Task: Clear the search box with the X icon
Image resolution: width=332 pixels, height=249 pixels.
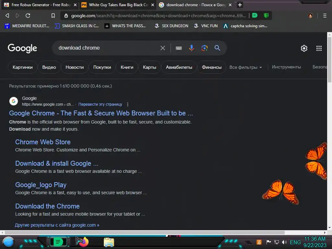Action: 163,48
